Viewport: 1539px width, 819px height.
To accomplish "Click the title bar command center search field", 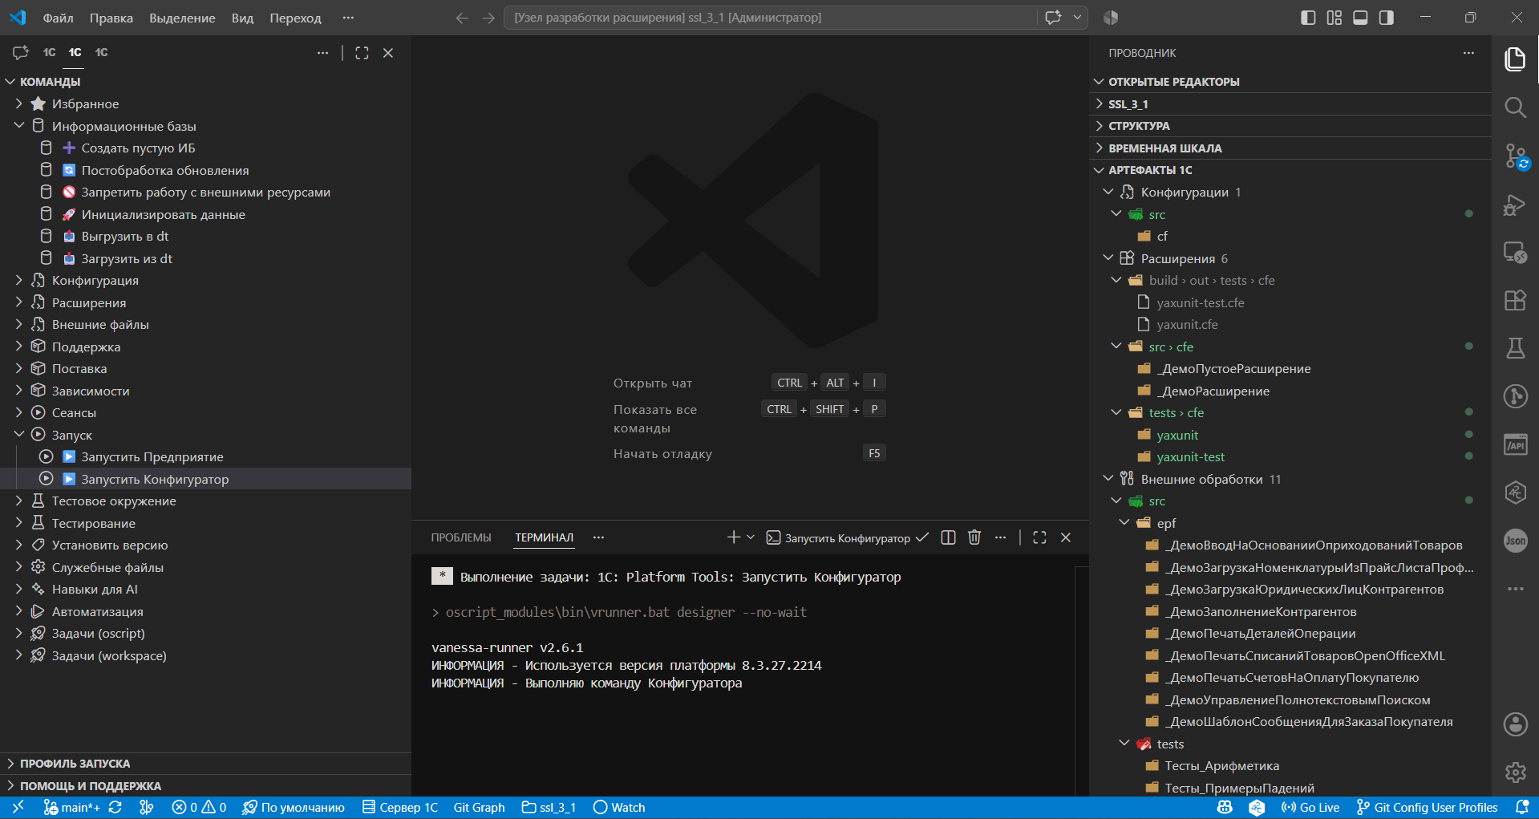I will pos(770,18).
